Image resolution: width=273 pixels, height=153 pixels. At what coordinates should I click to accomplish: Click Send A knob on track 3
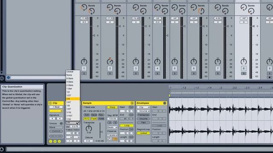(136, 7)
